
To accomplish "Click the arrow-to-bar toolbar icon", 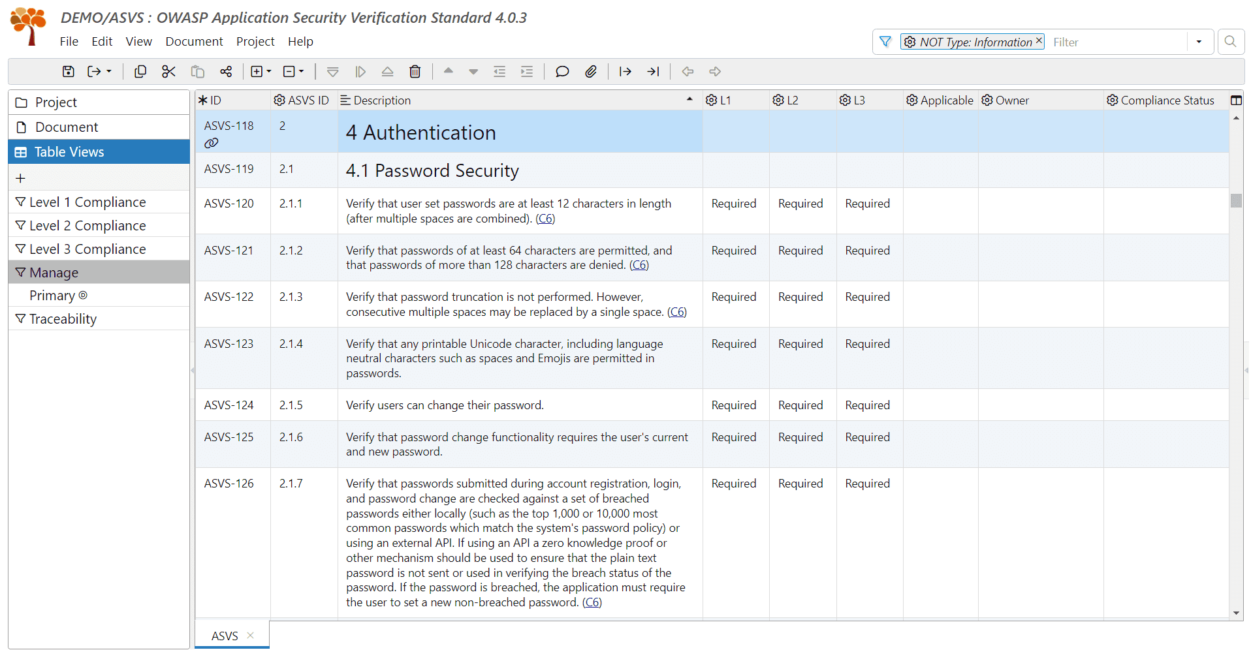I will pyautogui.click(x=653, y=72).
